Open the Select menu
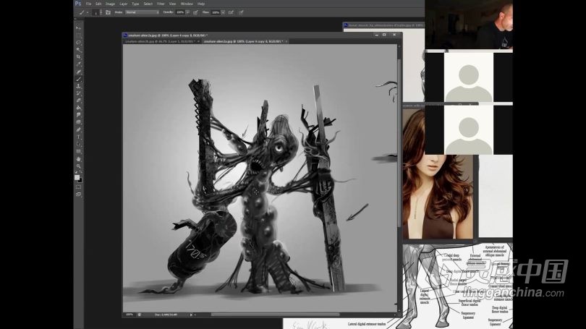Viewport: 586px width, 329px height. (148, 4)
